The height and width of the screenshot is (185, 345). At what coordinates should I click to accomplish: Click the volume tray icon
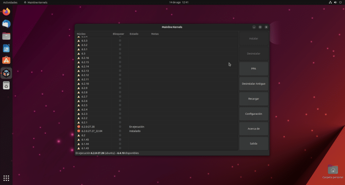coord(335,2)
